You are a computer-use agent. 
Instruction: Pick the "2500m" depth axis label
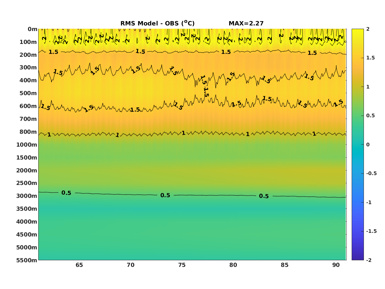[x=27, y=183]
